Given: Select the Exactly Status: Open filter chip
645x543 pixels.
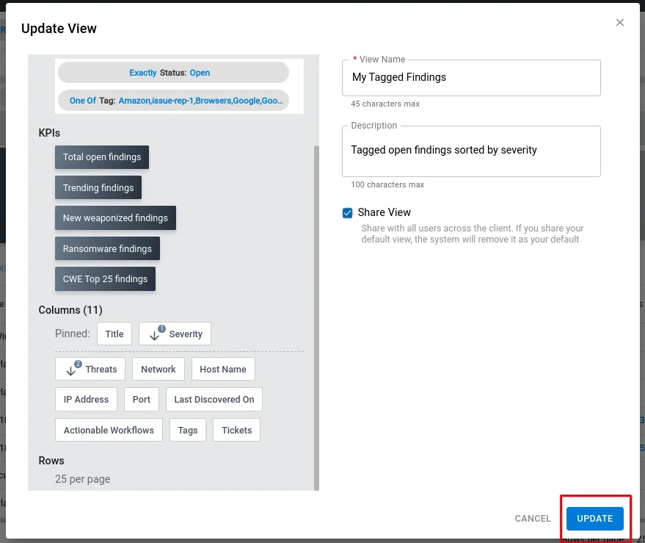Looking at the screenshot, I should coord(173,73).
